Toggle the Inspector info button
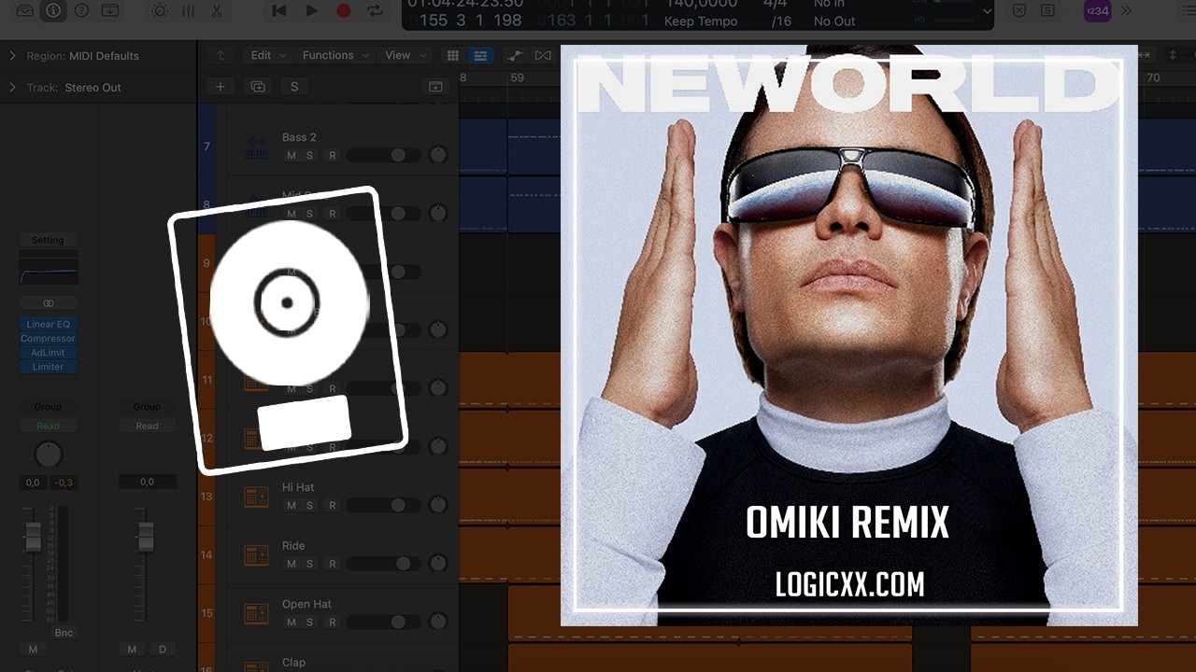The height and width of the screenshot is (672, 1196). pyautogui.click(x=53, y=10)
